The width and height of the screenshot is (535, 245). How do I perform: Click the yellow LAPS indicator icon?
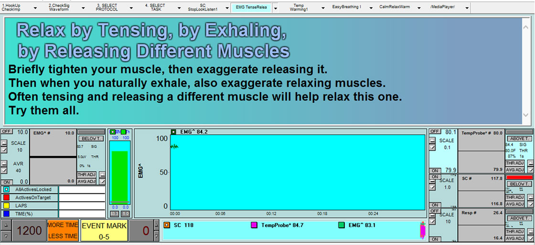(6, 206)
